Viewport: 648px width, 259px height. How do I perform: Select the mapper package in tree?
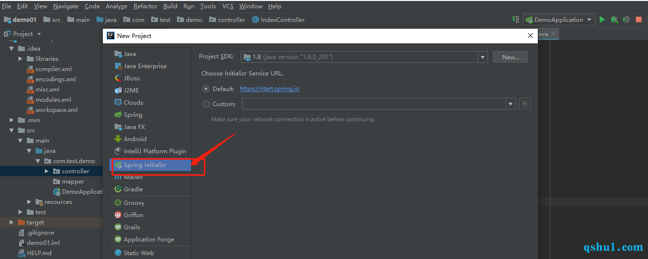point(68,181)
